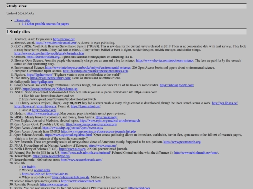The width and height of the screenshot is (253, 189).
Task: Open the scholar.google.com link
Action: pos(177,85)
